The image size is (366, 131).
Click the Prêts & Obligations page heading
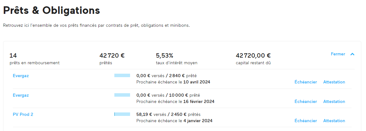pos(52,10)
